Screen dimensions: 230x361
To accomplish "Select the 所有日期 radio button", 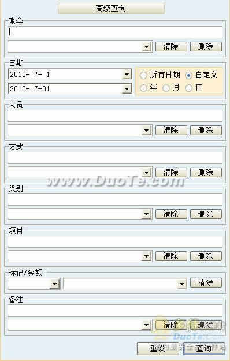I will (143, 75).
